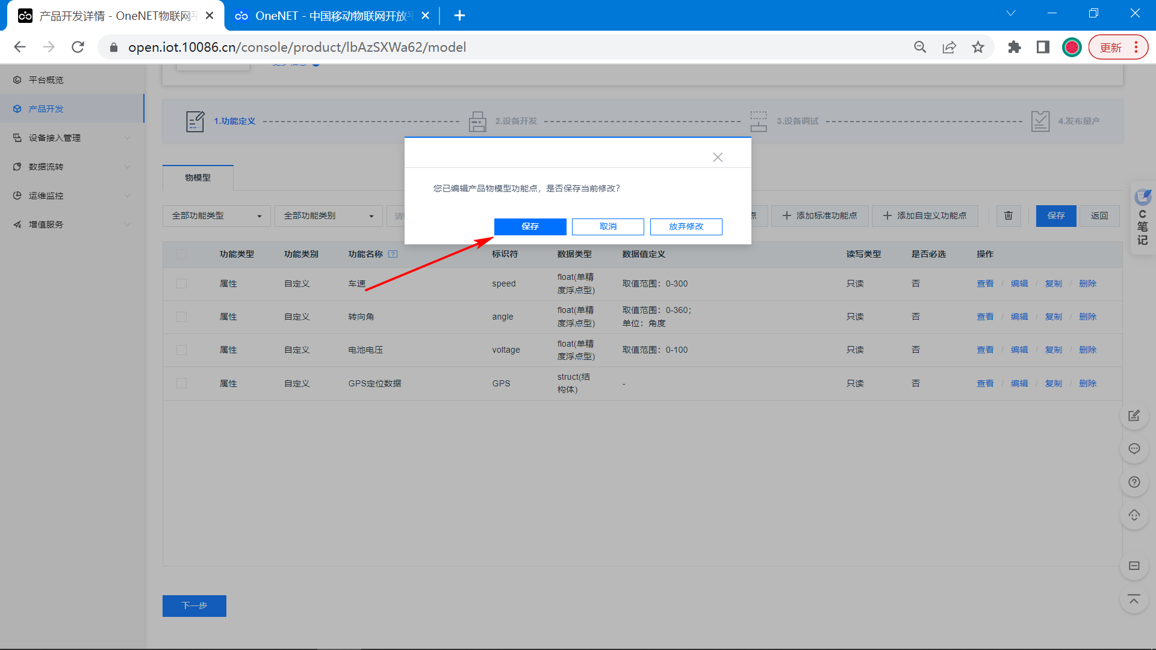Screen dimensions: 1156x650
Task: Click the trash delete icon in toolbar
Action: coord(1008,215)
